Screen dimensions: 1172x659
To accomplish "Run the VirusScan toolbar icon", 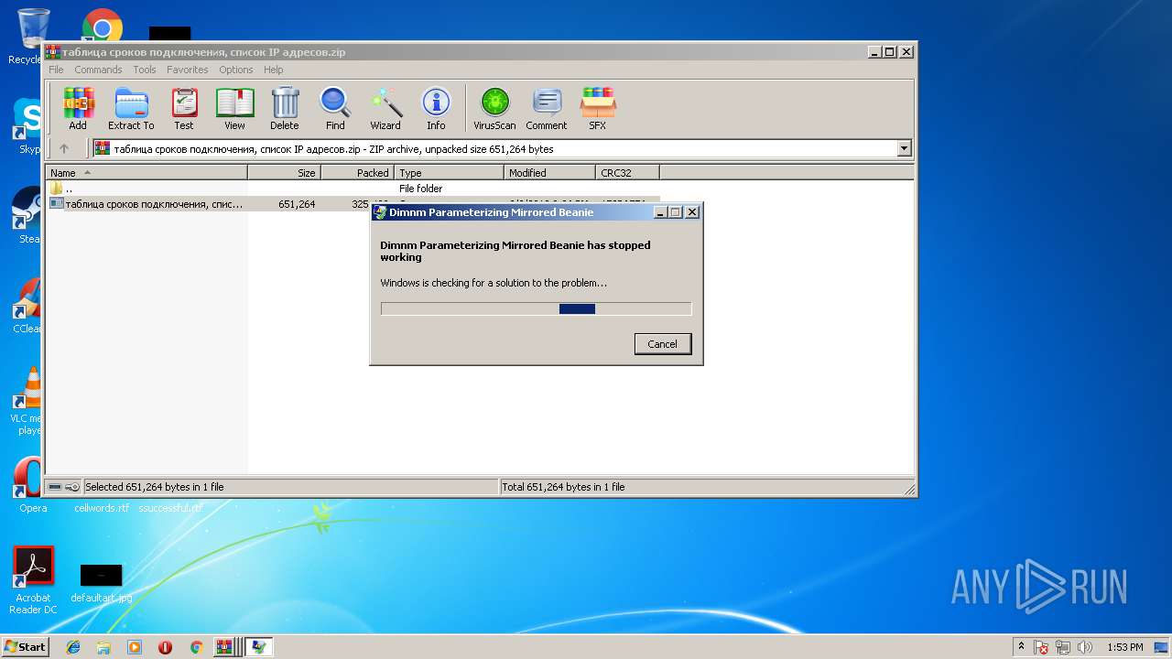I will [x=494, y=109].
